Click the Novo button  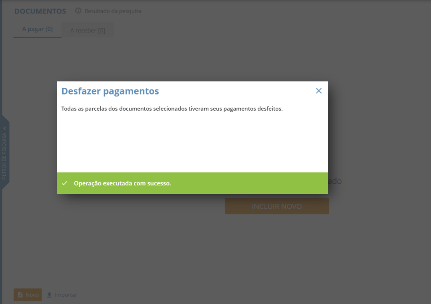(x=28, y=295)
